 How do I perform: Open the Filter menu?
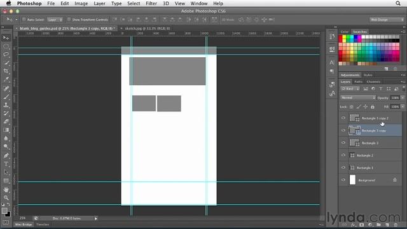coord(151,3)
